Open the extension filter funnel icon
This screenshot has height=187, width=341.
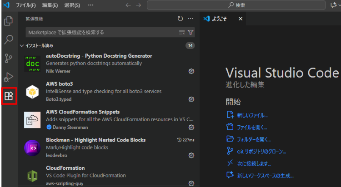pyautogui.click(x=191, y=32)
